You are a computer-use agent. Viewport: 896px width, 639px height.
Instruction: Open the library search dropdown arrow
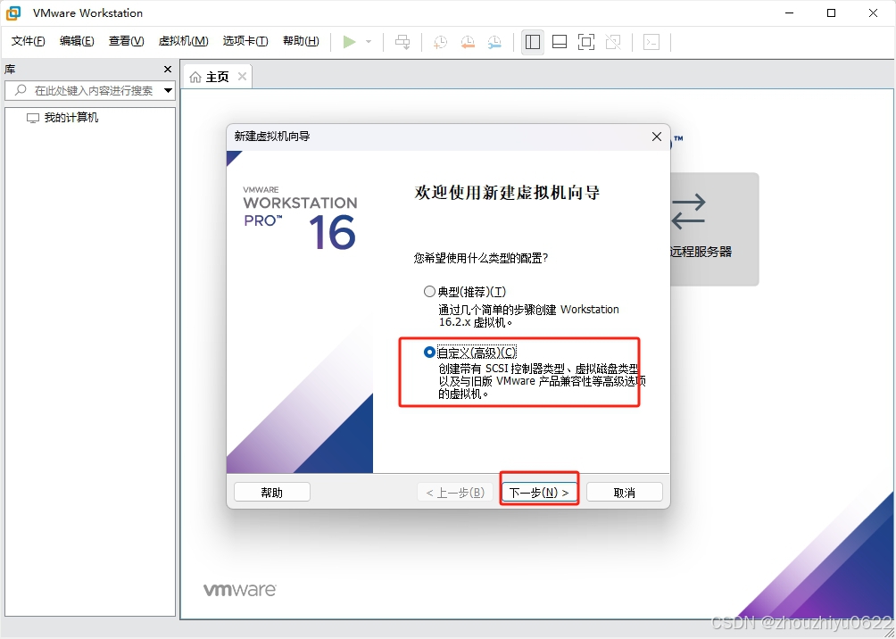coord(168,90)
